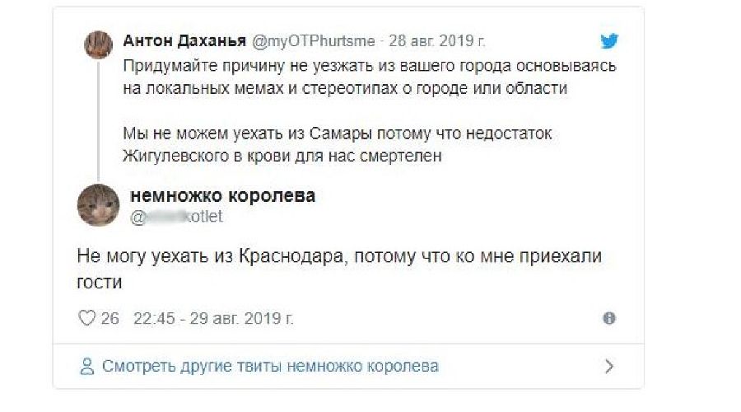The height and width of the screenshot is (412, 741).
Task: Open Антон Даханья's profile avatar
Action: pos(99,44)
